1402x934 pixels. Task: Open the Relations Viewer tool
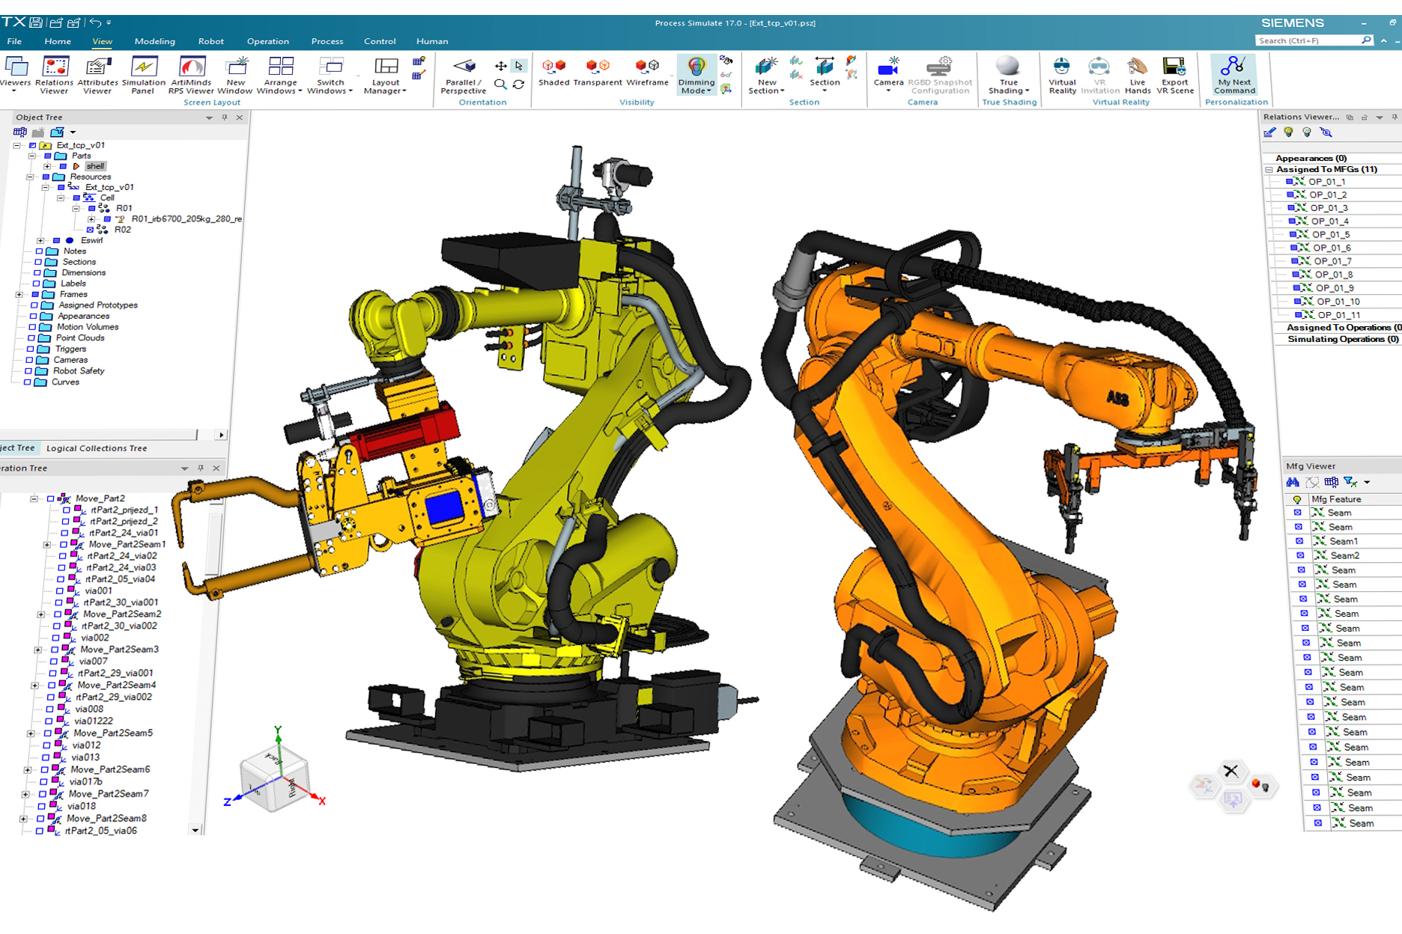tap(55, 76)
